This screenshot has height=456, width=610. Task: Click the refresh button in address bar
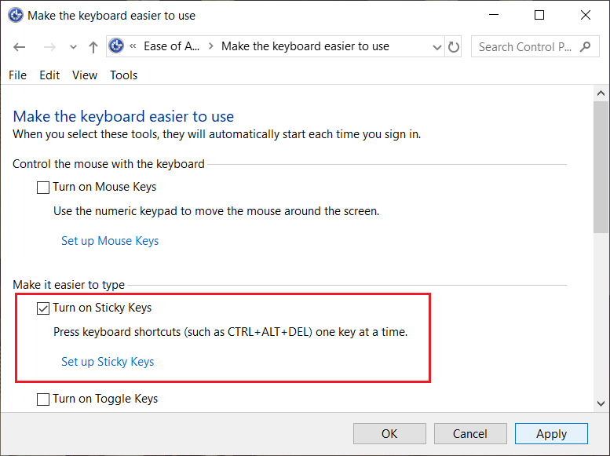[453, 47]
